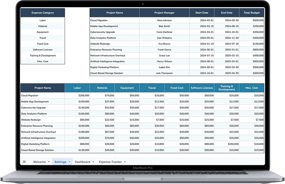Click the Jack Thompson cell

click(165, 73)
